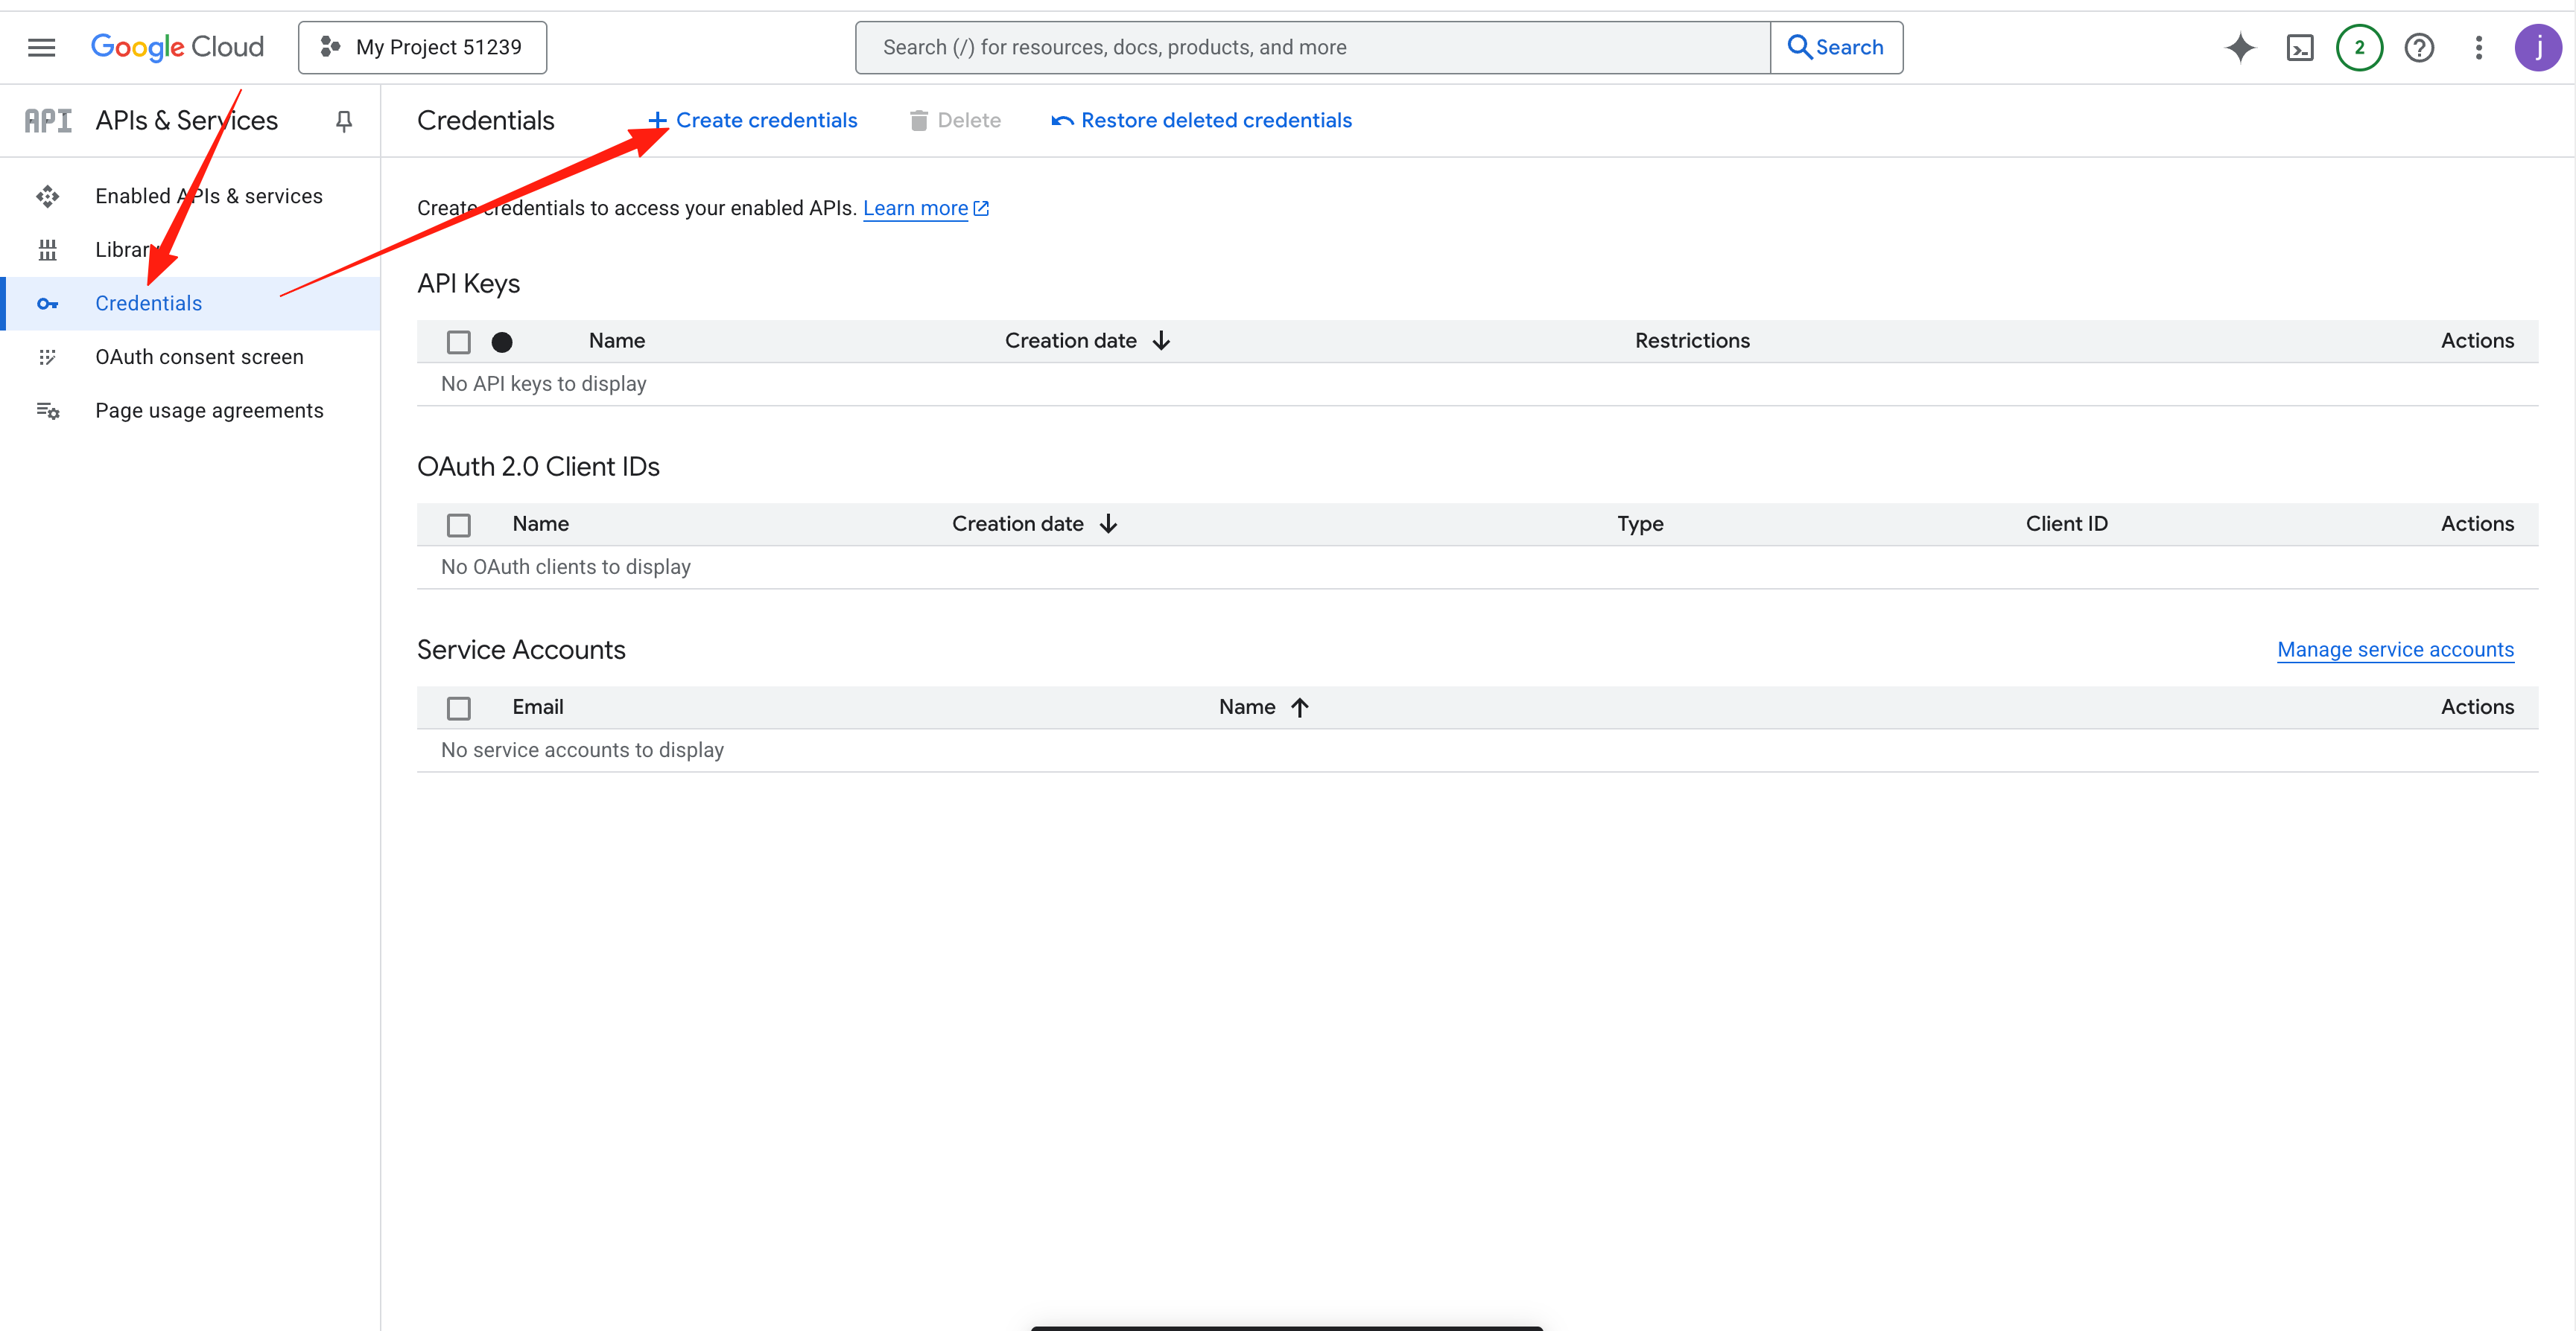Click the Library grid icon

pos(47,250)
